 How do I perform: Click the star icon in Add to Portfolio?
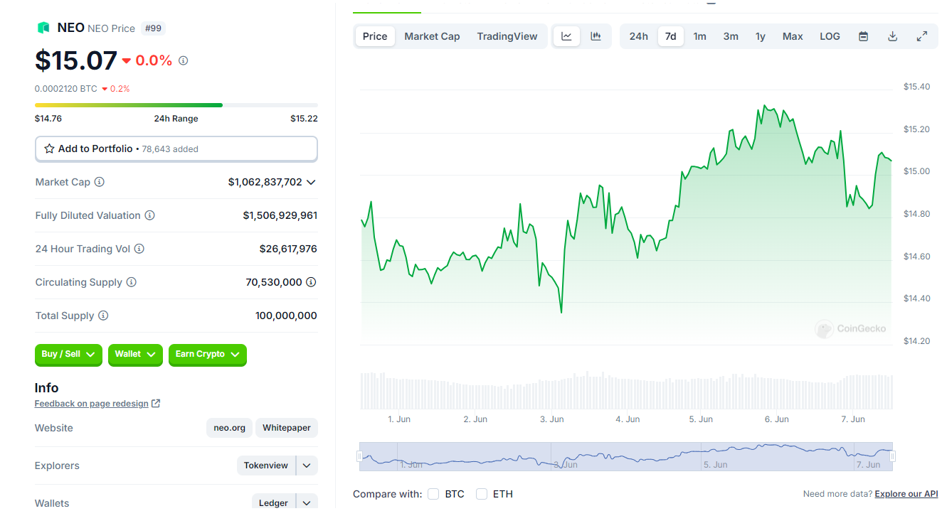click(49, 149)
